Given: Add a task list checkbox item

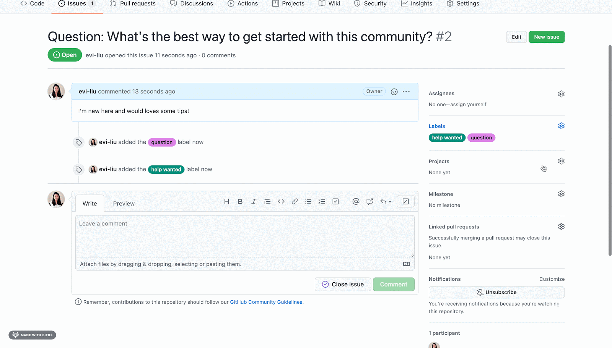Looking at the screenshot, I should [x=335, y=201].
